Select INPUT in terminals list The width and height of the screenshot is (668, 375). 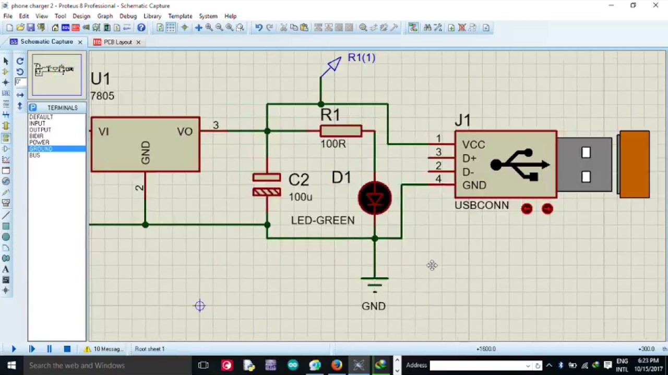[38, 123]
